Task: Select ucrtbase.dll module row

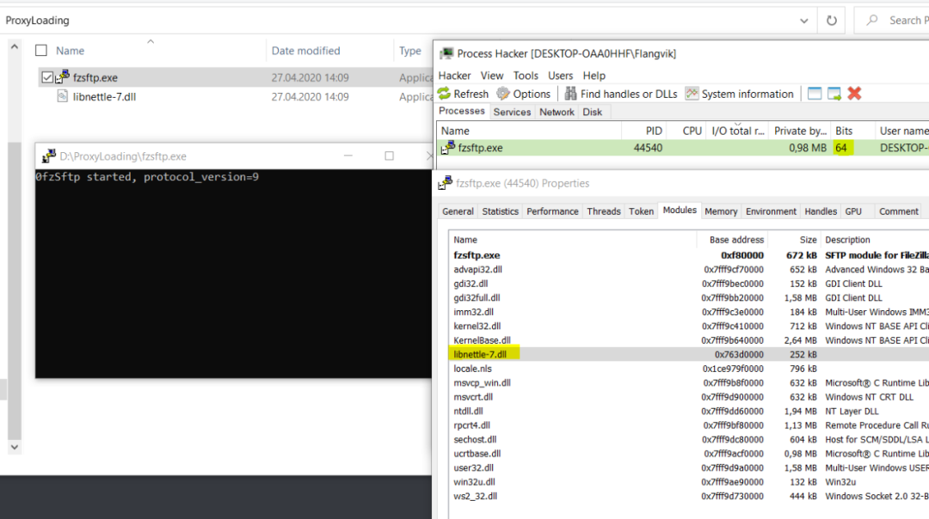Action: click(688, 454)
